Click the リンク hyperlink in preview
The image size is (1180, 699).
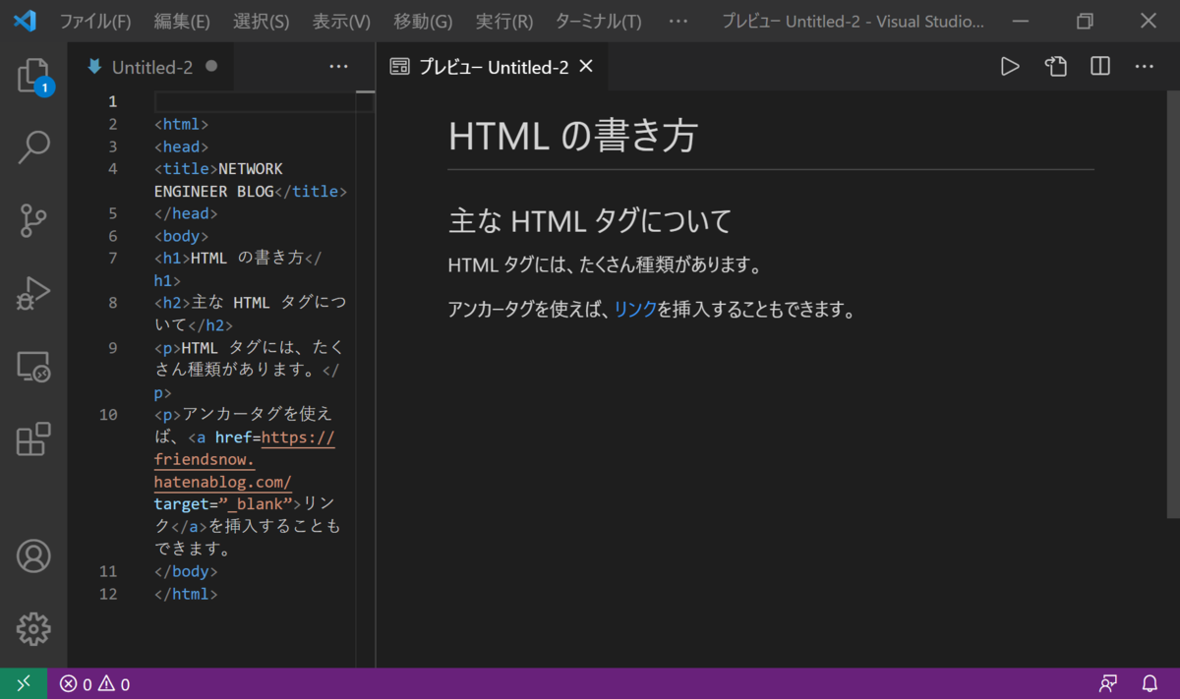635,310
